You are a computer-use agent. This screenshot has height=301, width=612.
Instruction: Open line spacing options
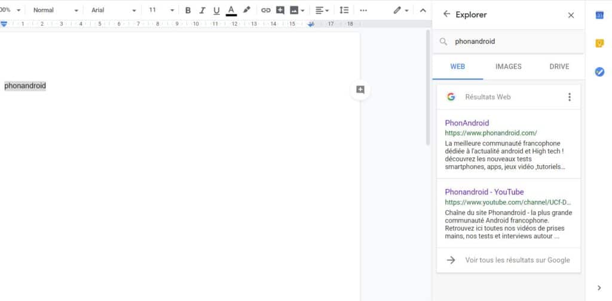click(344, 11)
